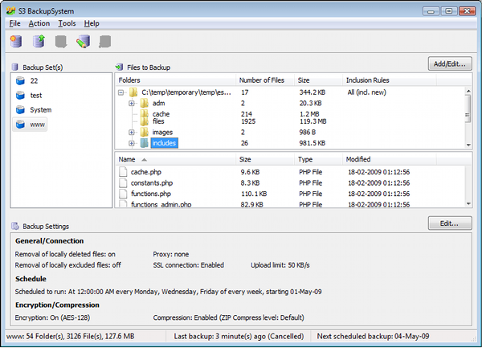Click 'SSL connection: Enabled' text

tap(189, 265)
